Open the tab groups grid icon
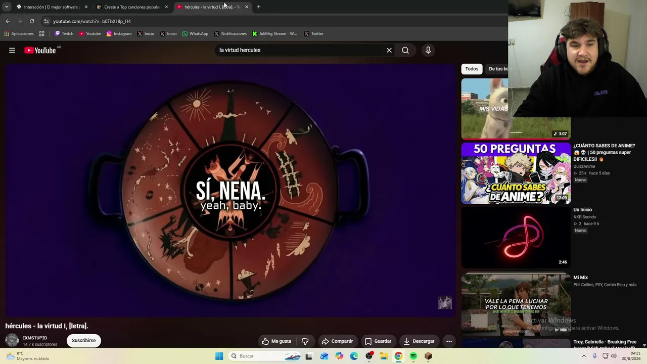The height and width of the screenshot is (364, 647). 42,34
